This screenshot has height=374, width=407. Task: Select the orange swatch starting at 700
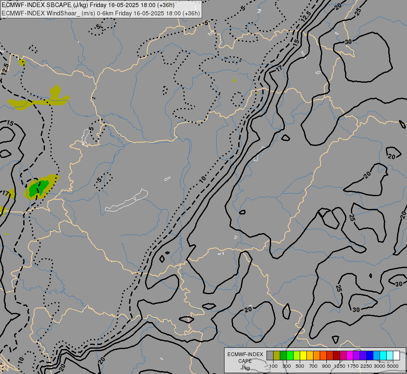317,356
